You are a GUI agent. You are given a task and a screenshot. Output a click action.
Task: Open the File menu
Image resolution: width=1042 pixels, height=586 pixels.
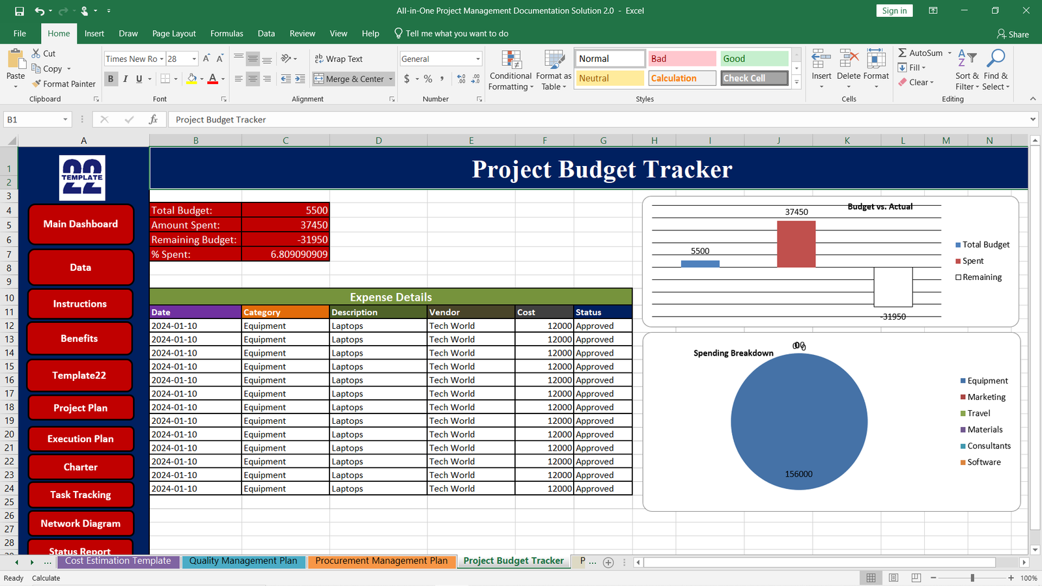[20, 33]
